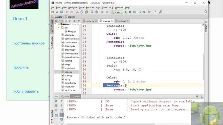
Task: Pause output in Run panel
Action: (56, 110)
